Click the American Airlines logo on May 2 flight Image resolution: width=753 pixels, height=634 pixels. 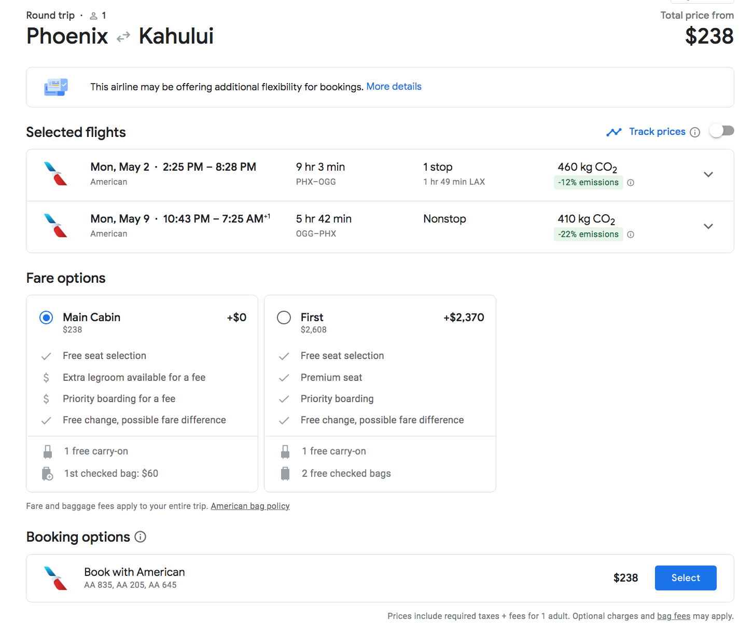click(56, 174)
